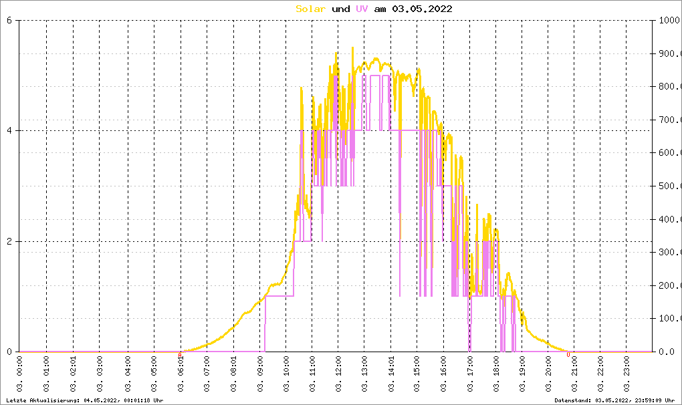Image resolution: width=682 pixels, height=405 pixels.
Task: Click the x-axis label "03. 20:00"
Action: coord(548,374)
